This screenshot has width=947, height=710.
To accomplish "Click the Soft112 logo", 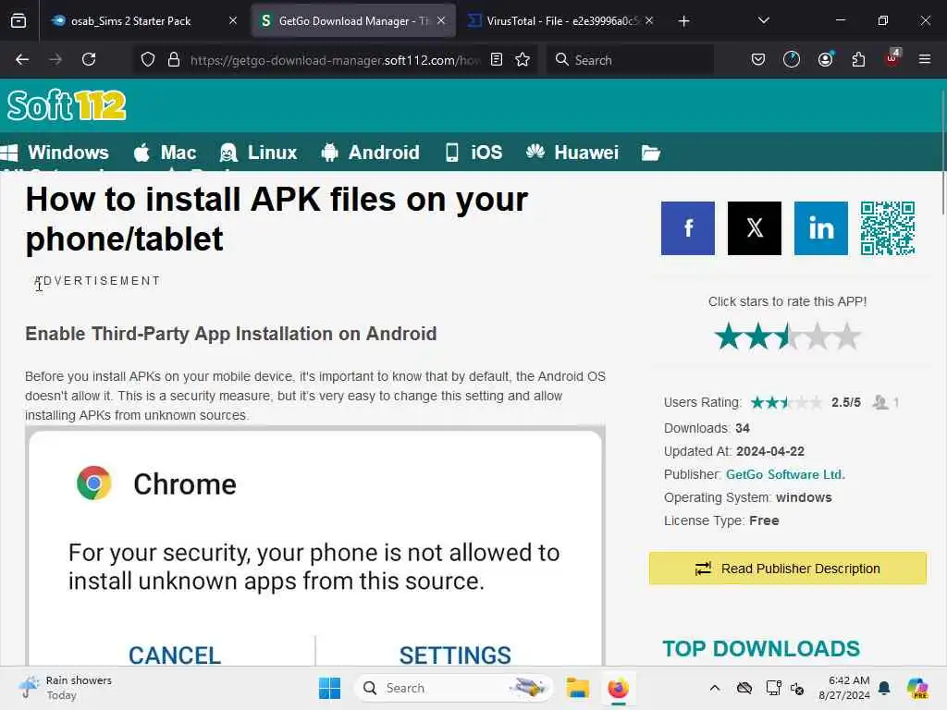I will point(67,105).
